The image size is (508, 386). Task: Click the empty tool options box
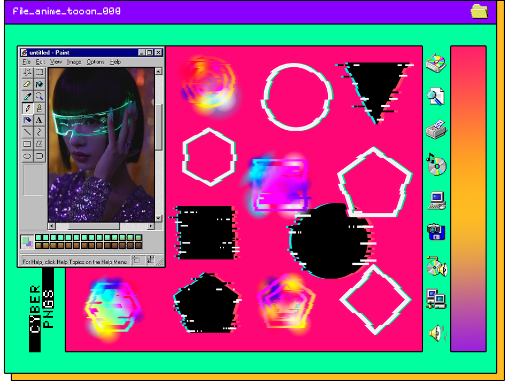coord(33,179)
